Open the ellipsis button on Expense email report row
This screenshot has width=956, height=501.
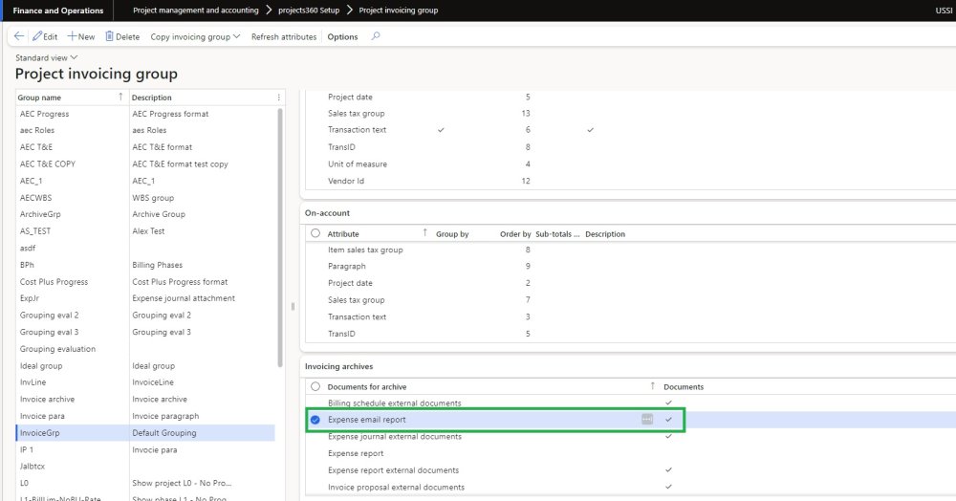point(647,420)
